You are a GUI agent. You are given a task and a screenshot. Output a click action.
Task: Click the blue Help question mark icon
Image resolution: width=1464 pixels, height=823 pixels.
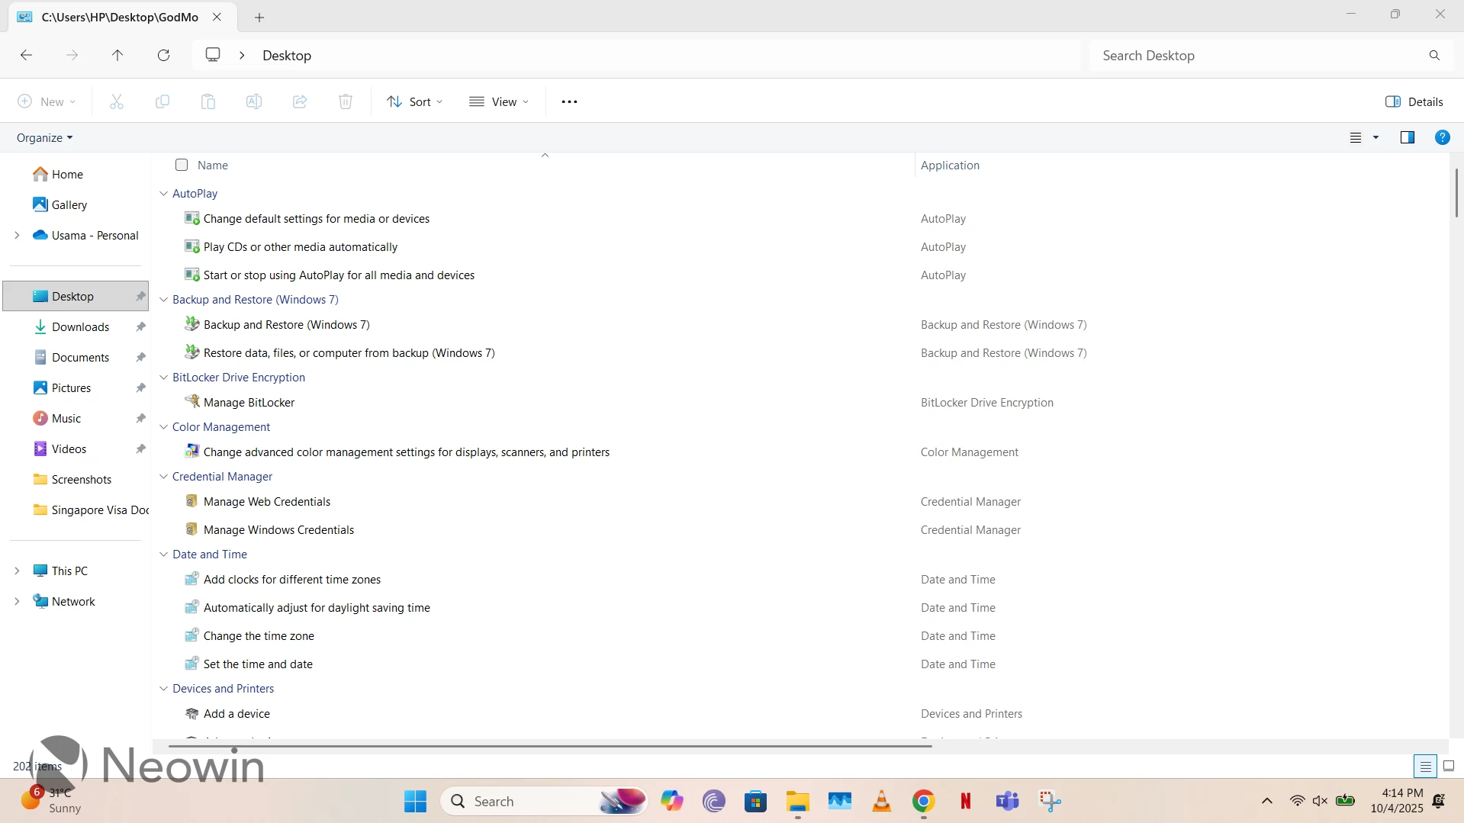1442,137
